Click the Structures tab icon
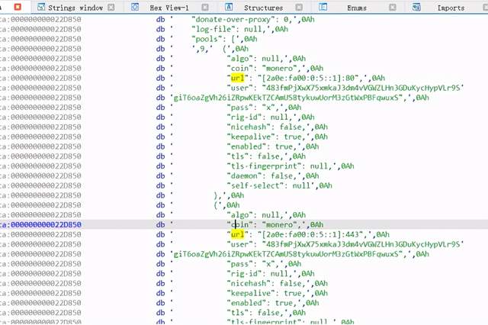The image size is (488, 325). (x=229, y=7)
